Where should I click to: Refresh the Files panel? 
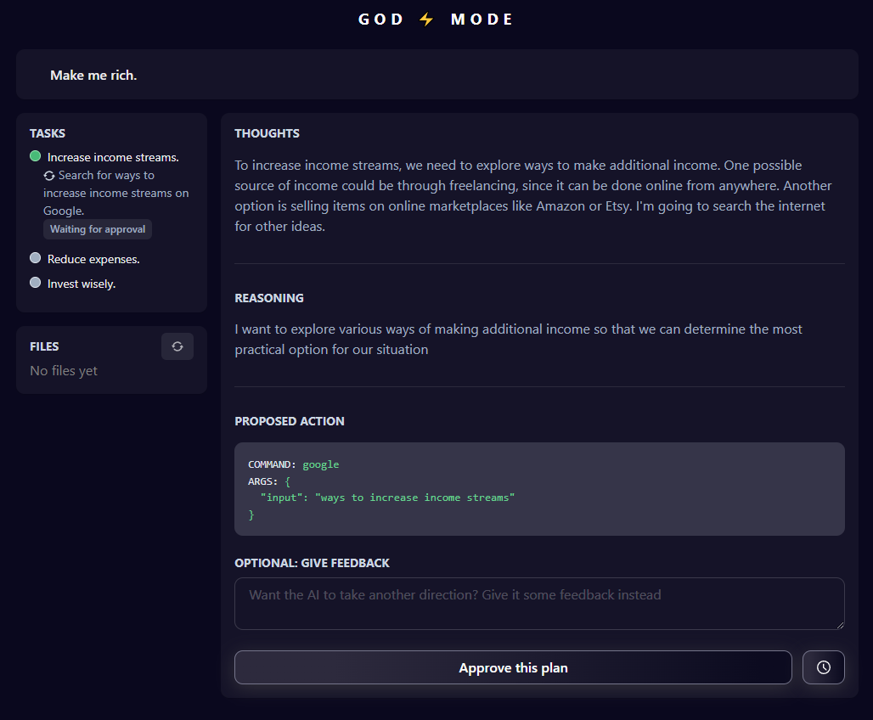click(x=177, y=346)
